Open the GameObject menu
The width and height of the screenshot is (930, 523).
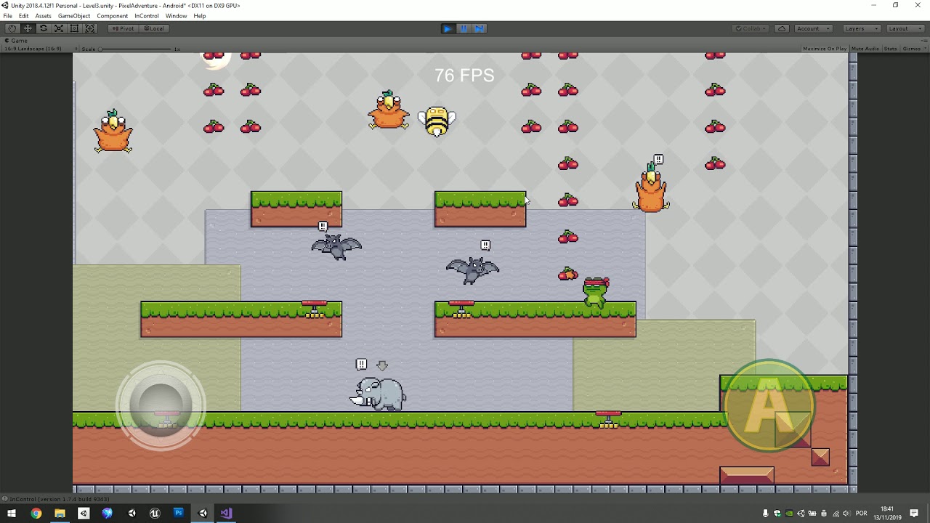point(74,16)
